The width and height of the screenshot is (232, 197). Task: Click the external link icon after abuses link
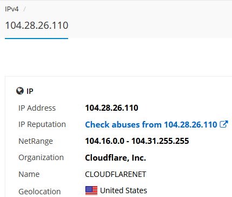(224, 124)
